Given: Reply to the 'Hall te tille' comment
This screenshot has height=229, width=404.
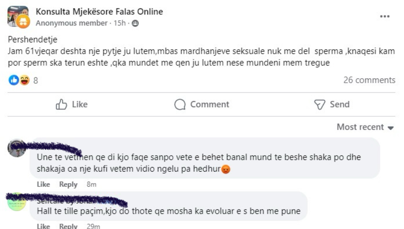Looking at the screenshot, I should (68, 226).
